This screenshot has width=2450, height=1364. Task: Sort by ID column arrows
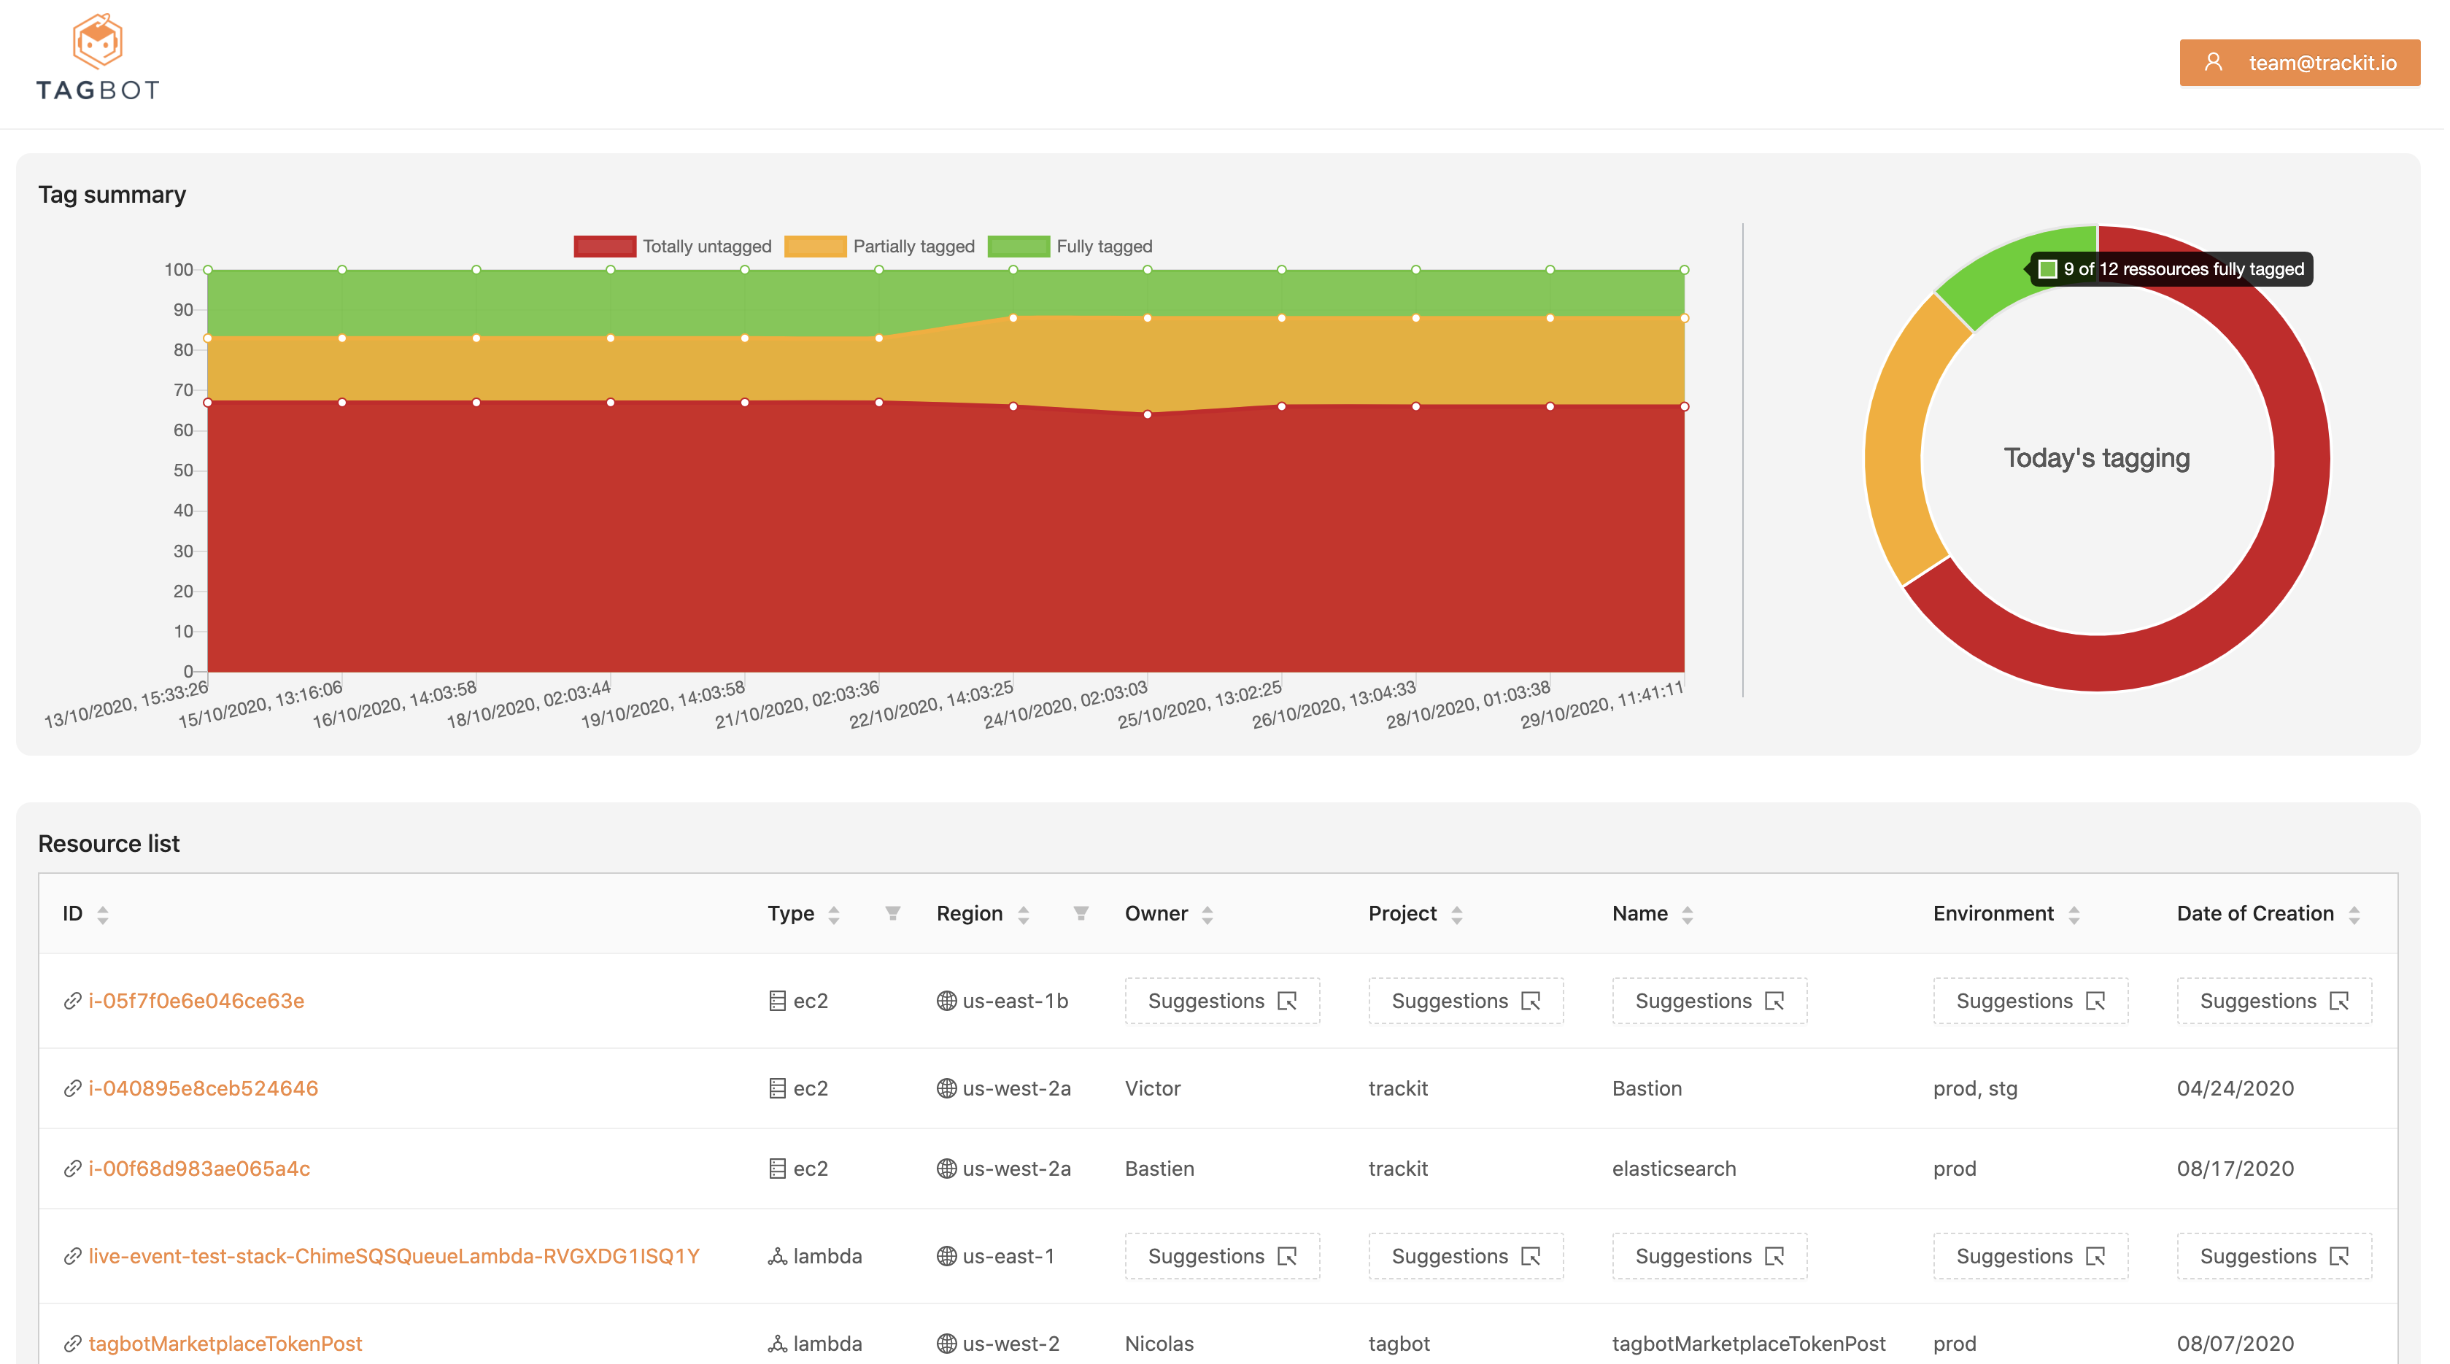[103, 915]
